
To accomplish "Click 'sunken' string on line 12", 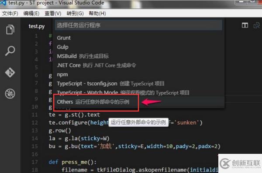I will tap(186, 122).
